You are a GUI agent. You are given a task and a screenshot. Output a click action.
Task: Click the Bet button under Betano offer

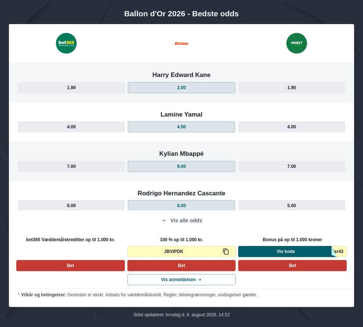(x=181, y=266)
